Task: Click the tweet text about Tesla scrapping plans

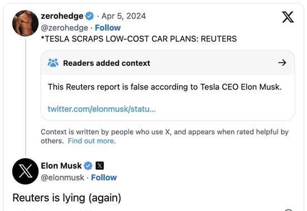Action: [x=139, y=39]
